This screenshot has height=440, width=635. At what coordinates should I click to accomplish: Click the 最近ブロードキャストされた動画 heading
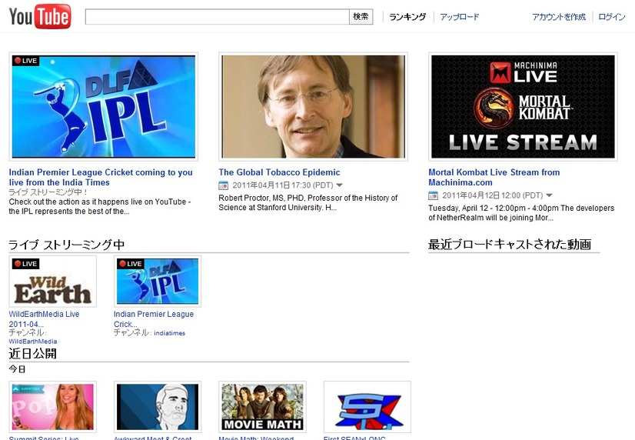[510, 245]
